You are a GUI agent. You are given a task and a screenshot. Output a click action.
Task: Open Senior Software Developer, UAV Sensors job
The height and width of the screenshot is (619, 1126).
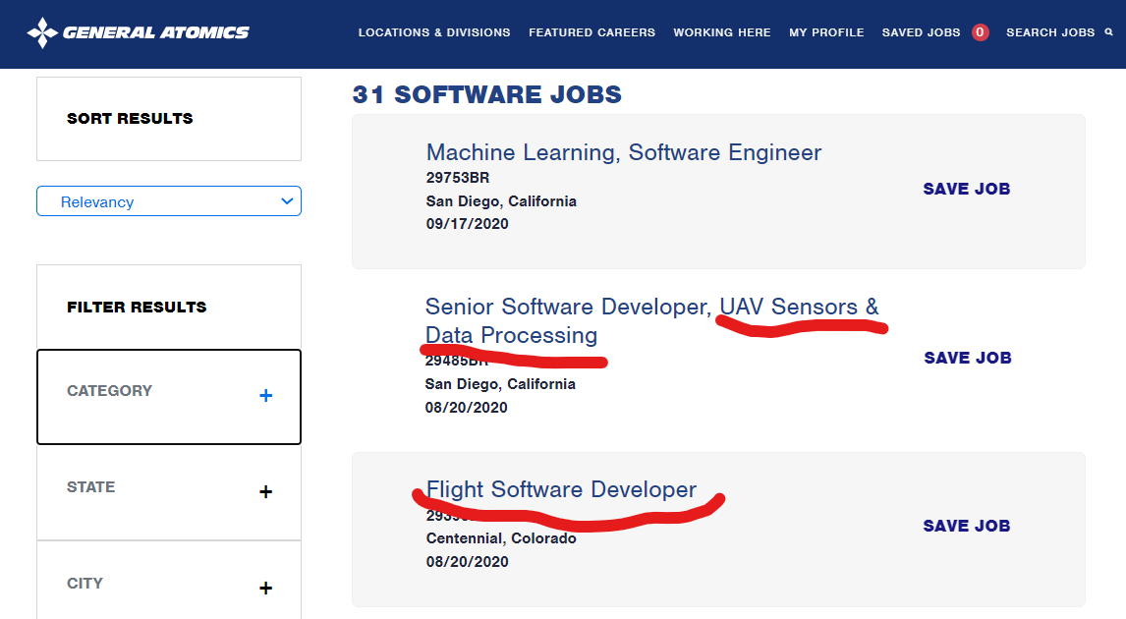pos(652,321)
